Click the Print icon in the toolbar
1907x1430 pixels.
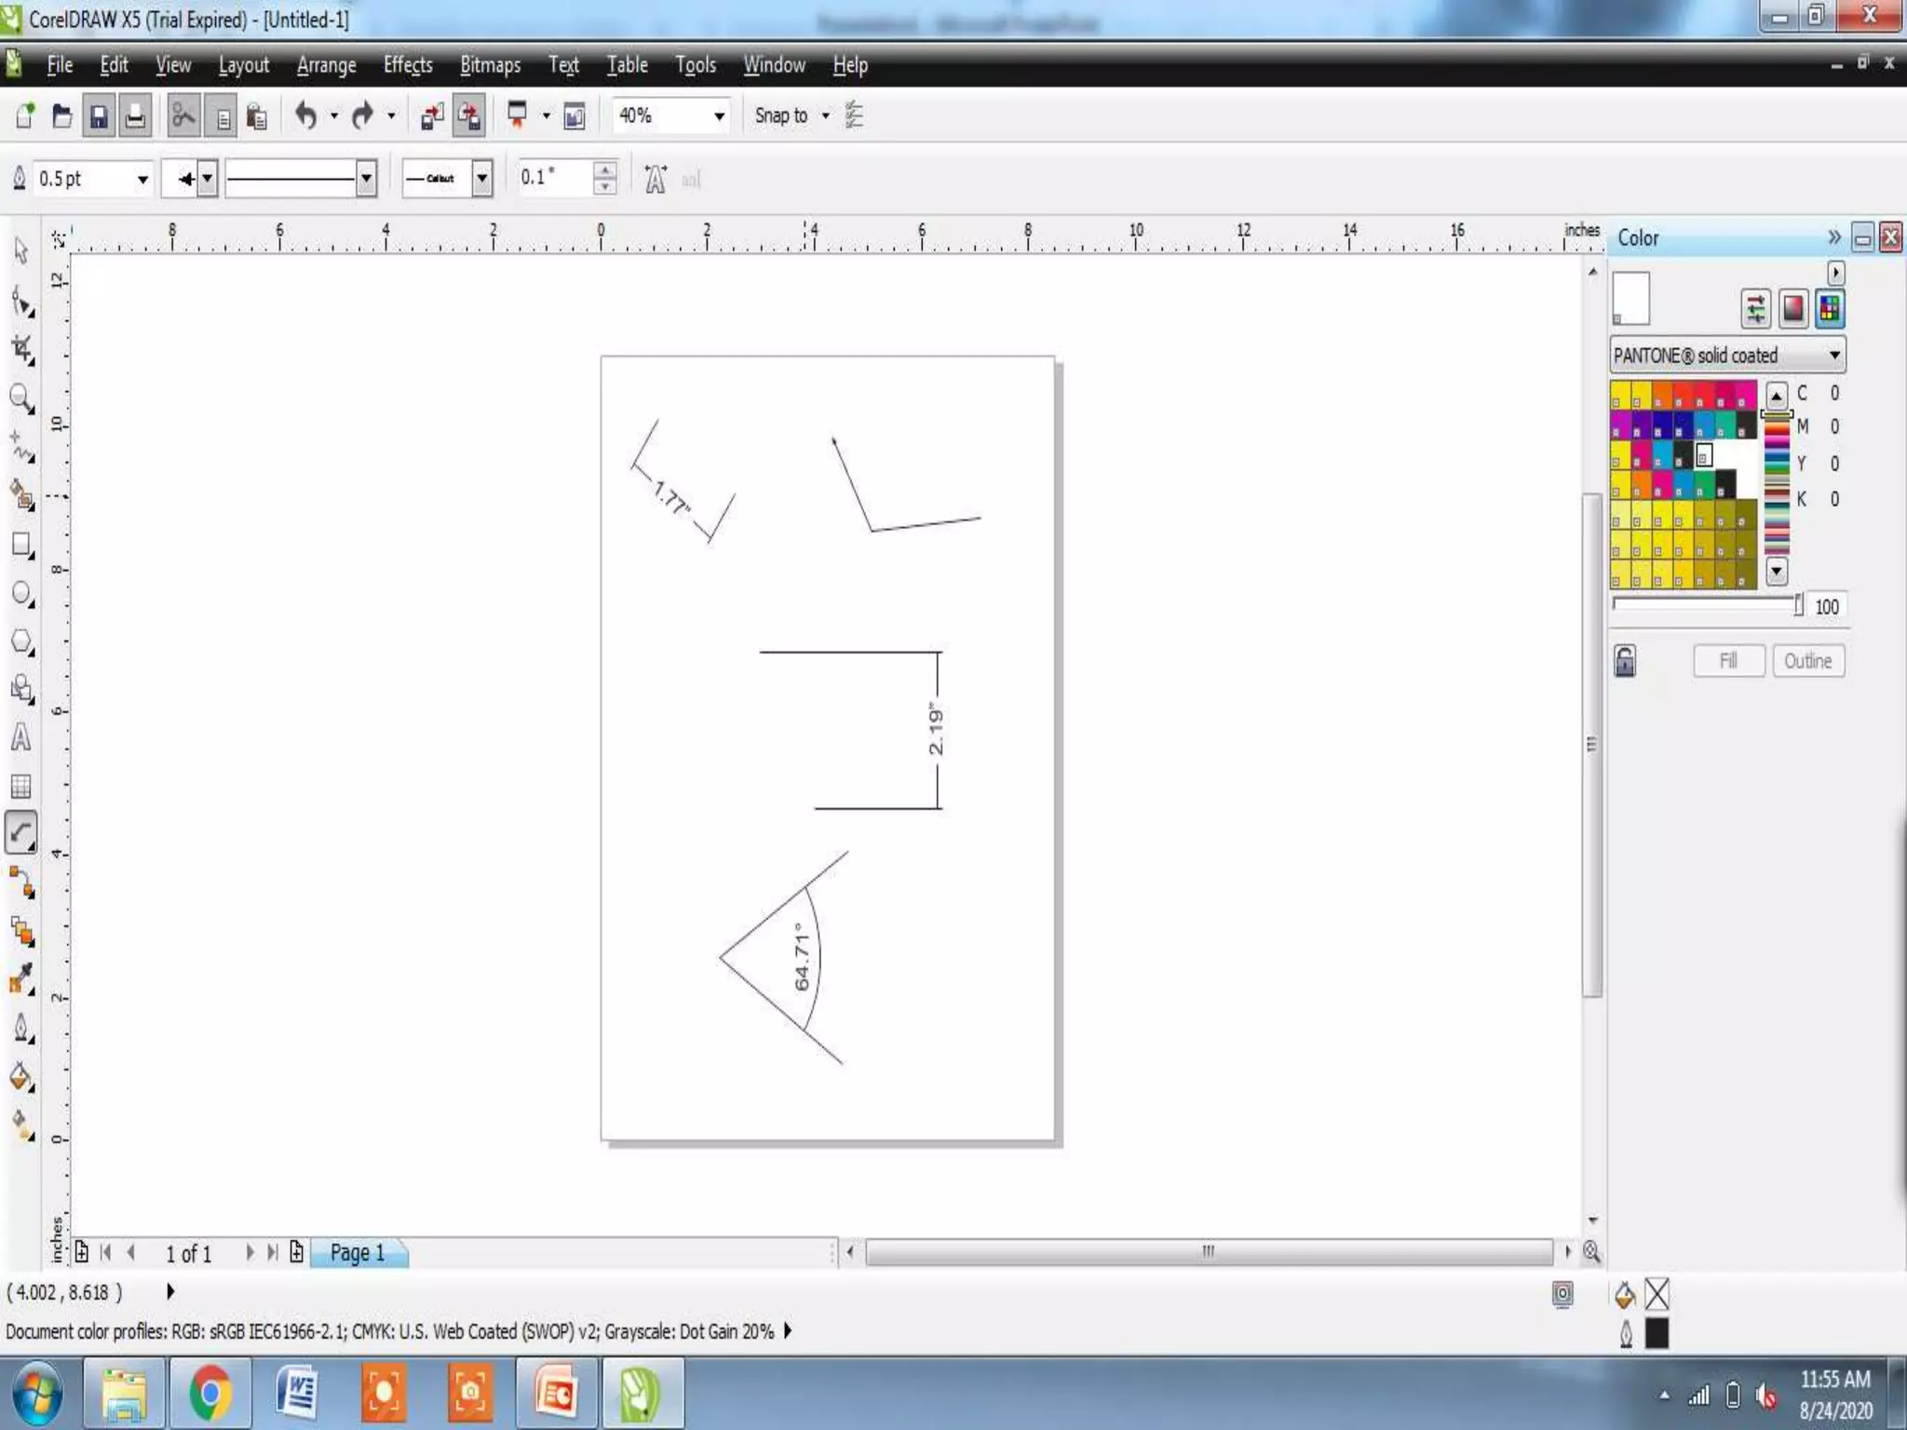pos(135,116)
